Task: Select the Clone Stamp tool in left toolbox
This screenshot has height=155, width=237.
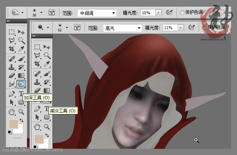Action: (x=12, y=67)
